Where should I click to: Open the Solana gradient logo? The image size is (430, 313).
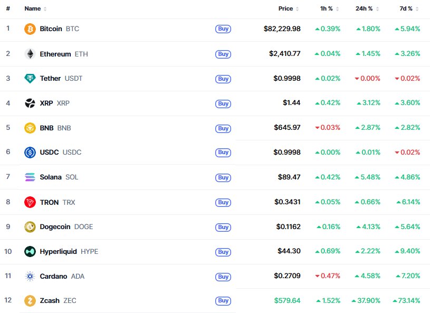[30, 177]
